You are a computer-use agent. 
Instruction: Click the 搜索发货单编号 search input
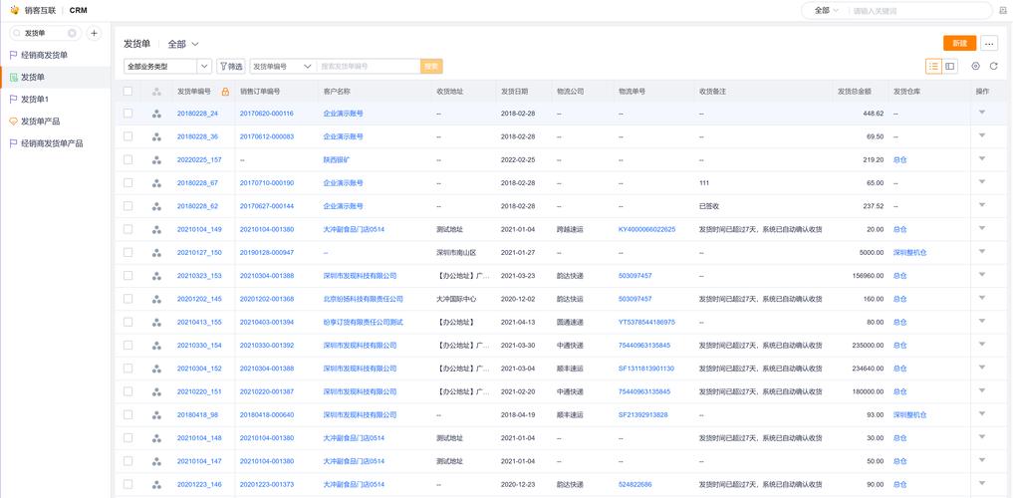tap(369, 66)
